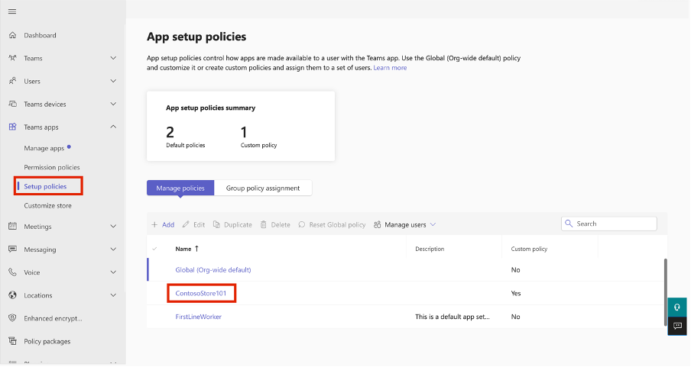Viewport: 691px width, 367px height.
Task: Click the 'No' cell for FirstLineWorker
Action: point(516,317)
